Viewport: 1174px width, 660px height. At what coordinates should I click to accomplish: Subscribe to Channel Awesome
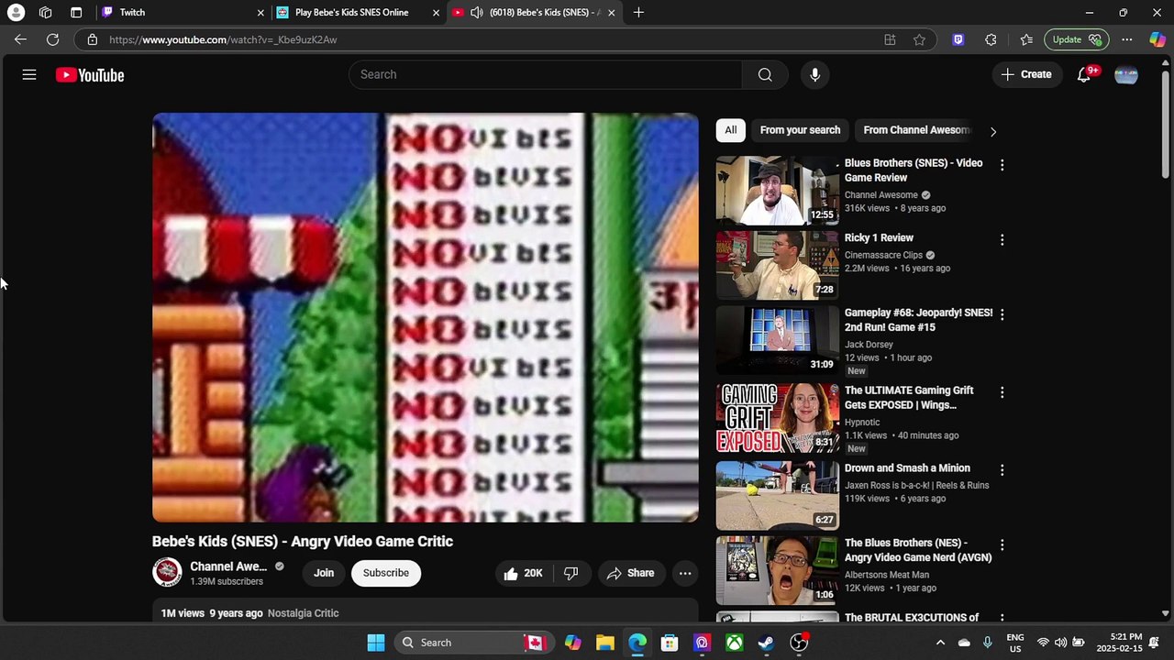[x=386, y=573]
